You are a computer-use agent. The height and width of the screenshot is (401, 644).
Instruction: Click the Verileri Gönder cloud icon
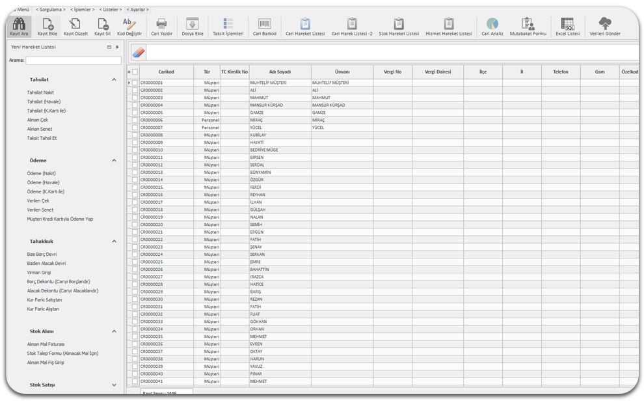pos(604,25)
